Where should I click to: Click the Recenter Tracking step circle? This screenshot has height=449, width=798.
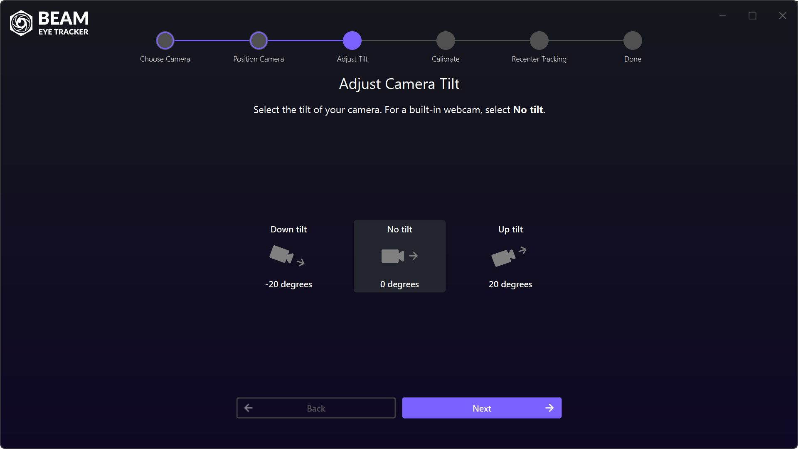539,40
